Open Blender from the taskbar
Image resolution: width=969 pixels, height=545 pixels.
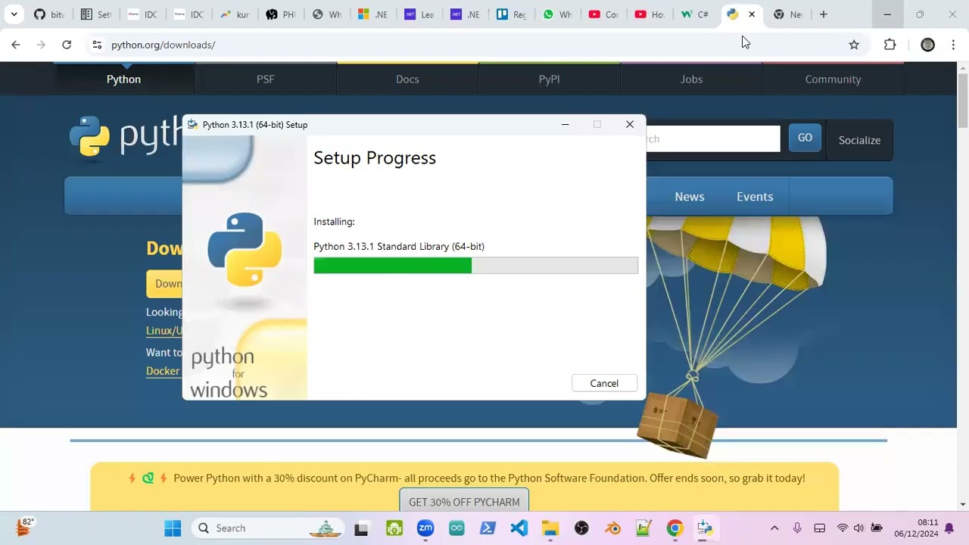[612, 528]
